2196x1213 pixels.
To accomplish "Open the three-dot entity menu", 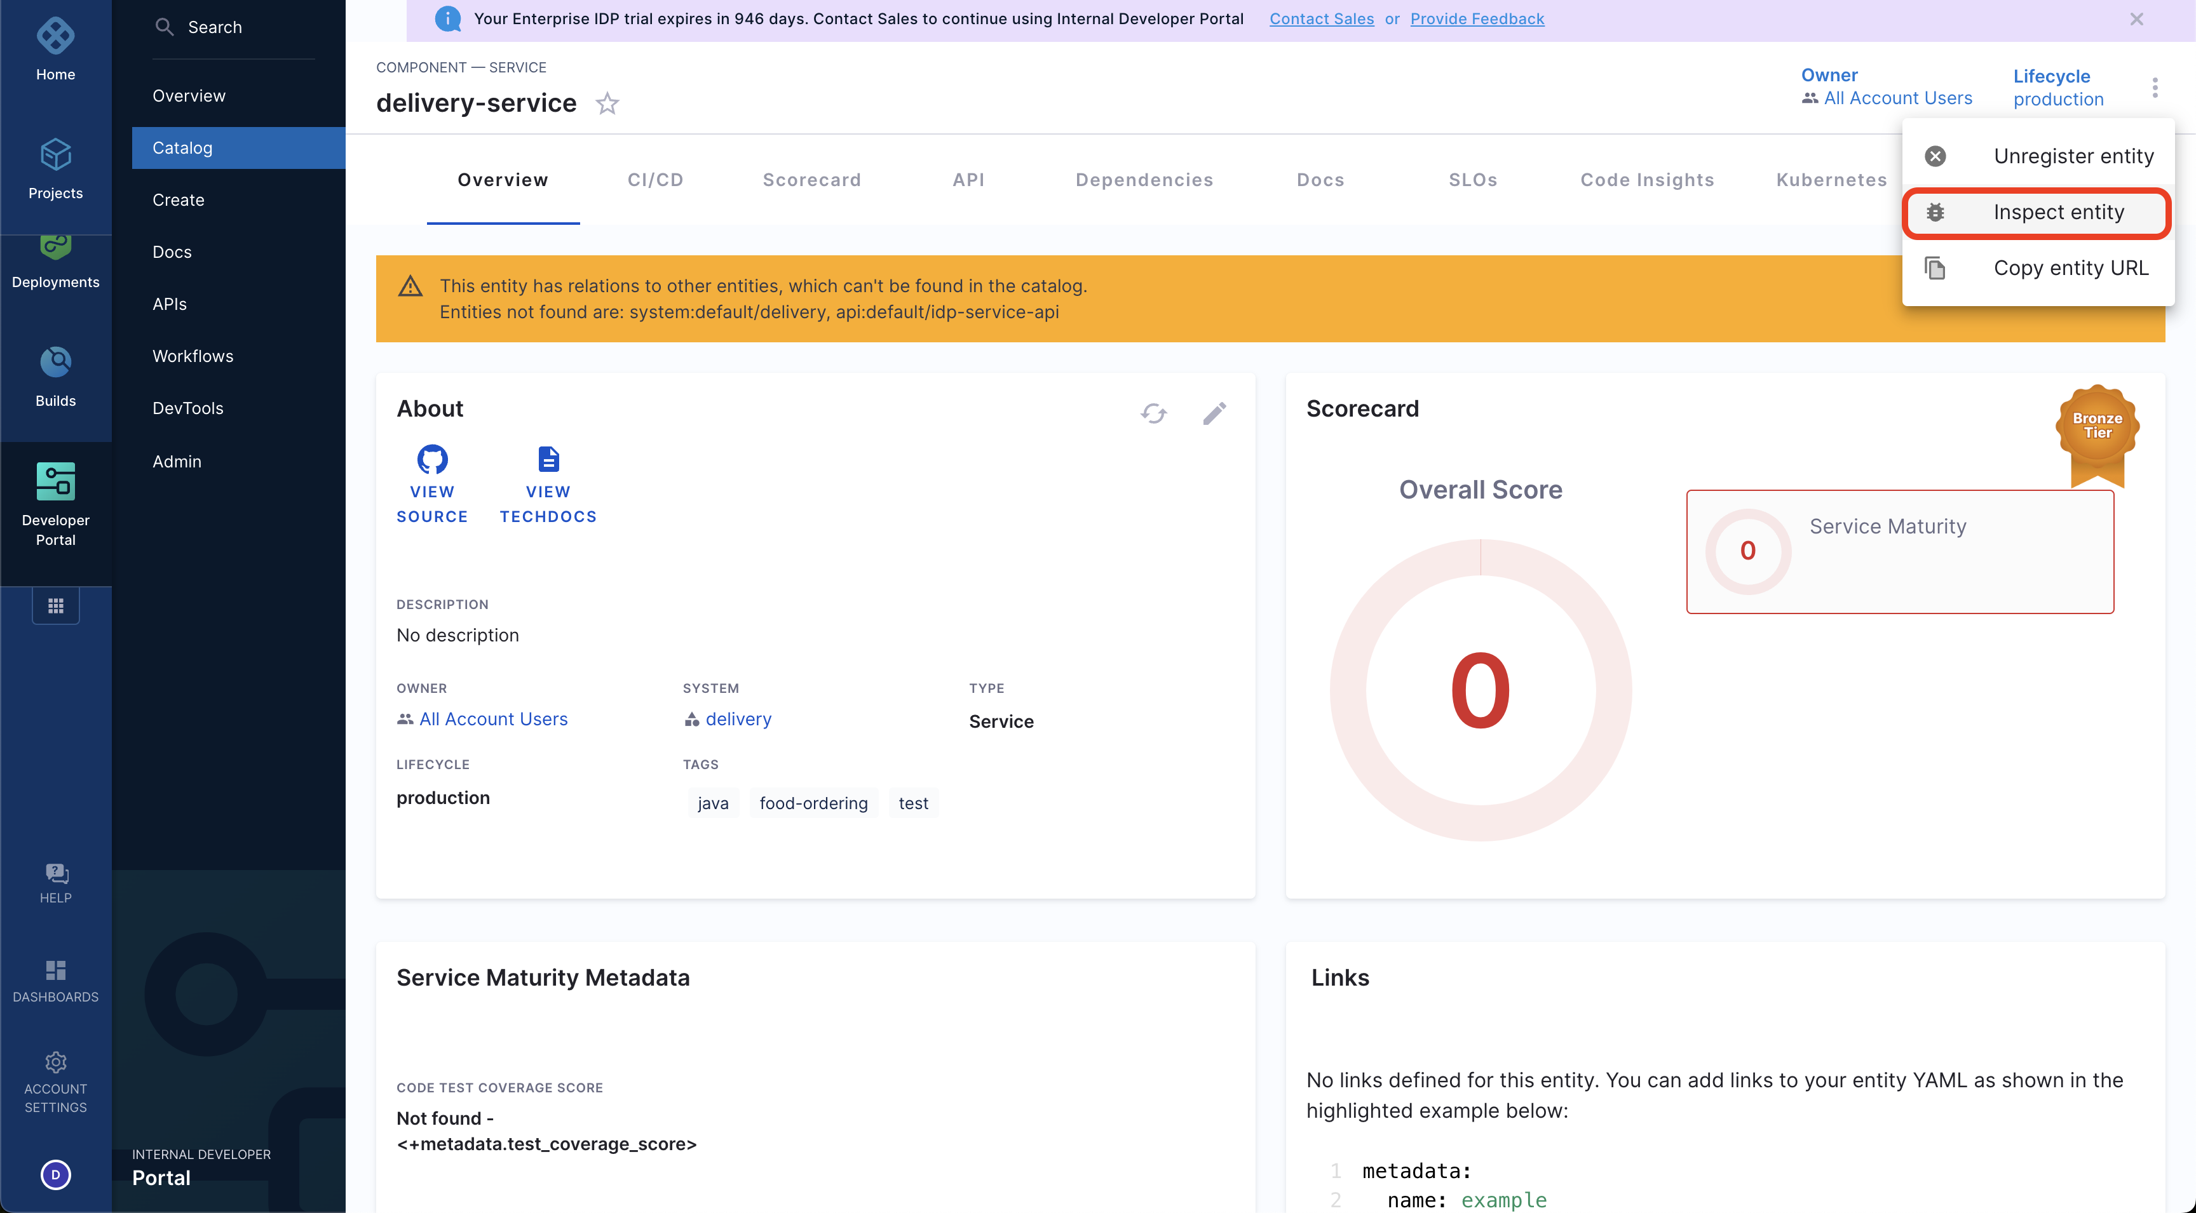I will 2154,88.
